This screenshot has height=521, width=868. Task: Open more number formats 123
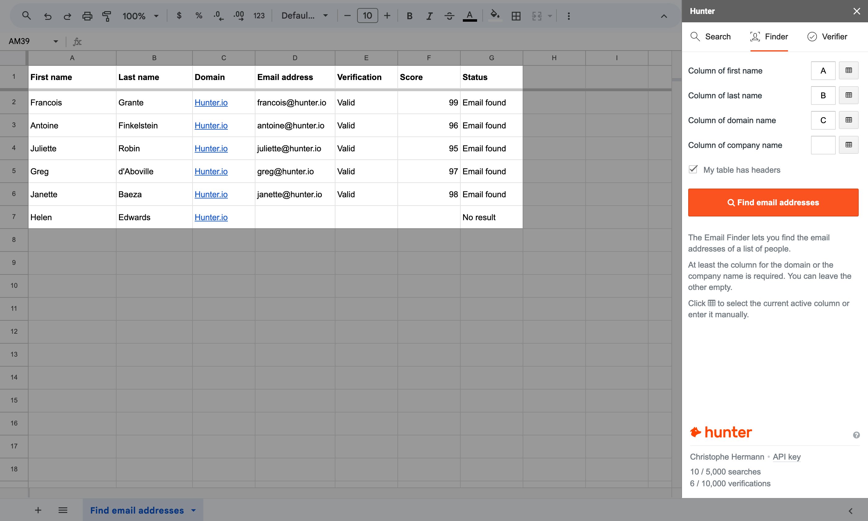point(259,16)
